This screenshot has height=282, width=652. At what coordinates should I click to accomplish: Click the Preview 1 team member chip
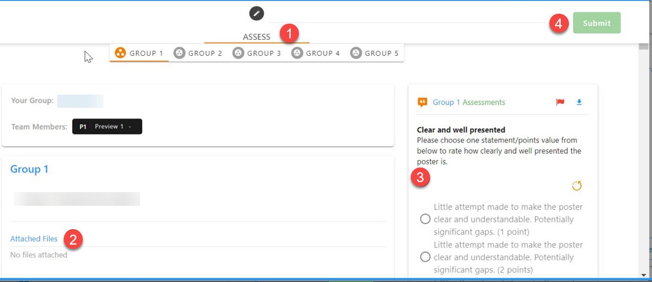point(107,126)
